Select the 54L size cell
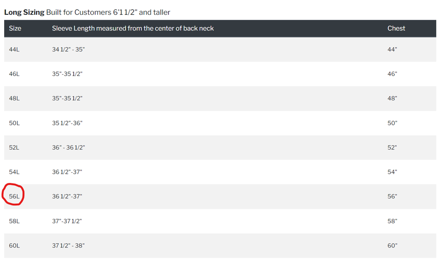The height and width of the screenshot is (264, 442). (x=14, y=172)
